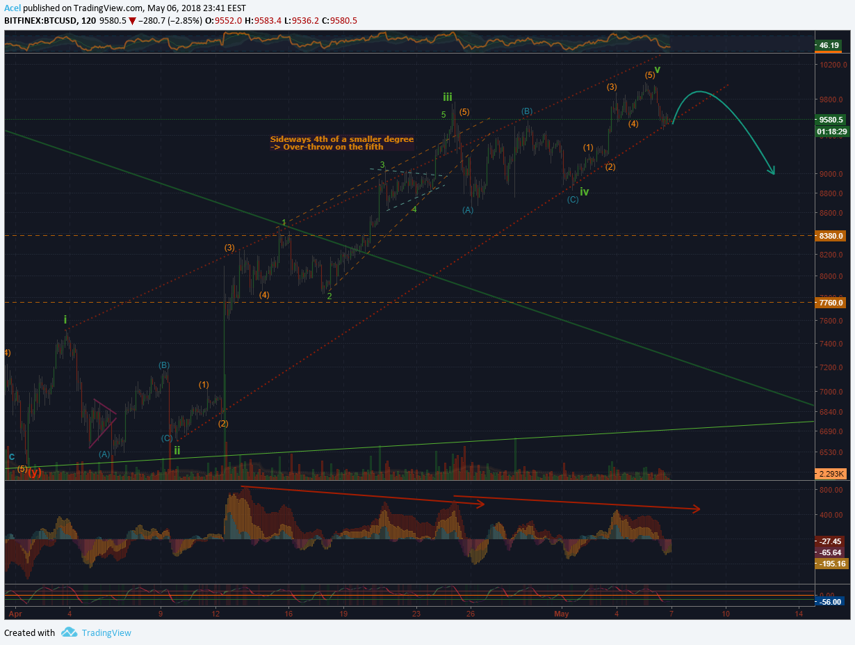The image size is (855, 645).
Task: Click the 7400.0 price axis tick
Action: pos(831,344)
